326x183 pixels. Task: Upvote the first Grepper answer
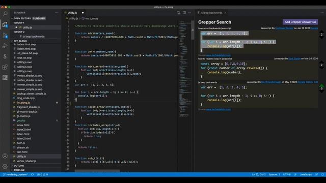tap(321, 32)
